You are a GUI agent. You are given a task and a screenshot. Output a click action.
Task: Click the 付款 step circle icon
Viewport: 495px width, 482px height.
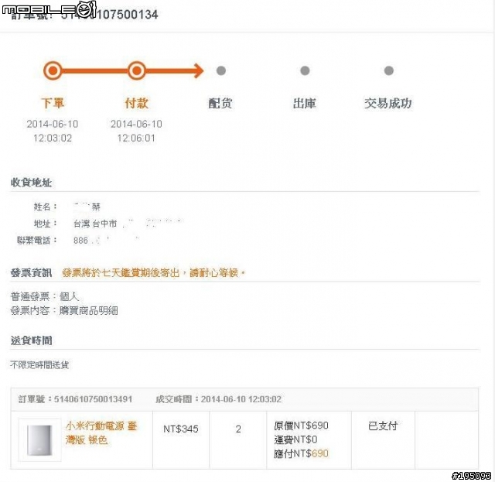[137, 71]
